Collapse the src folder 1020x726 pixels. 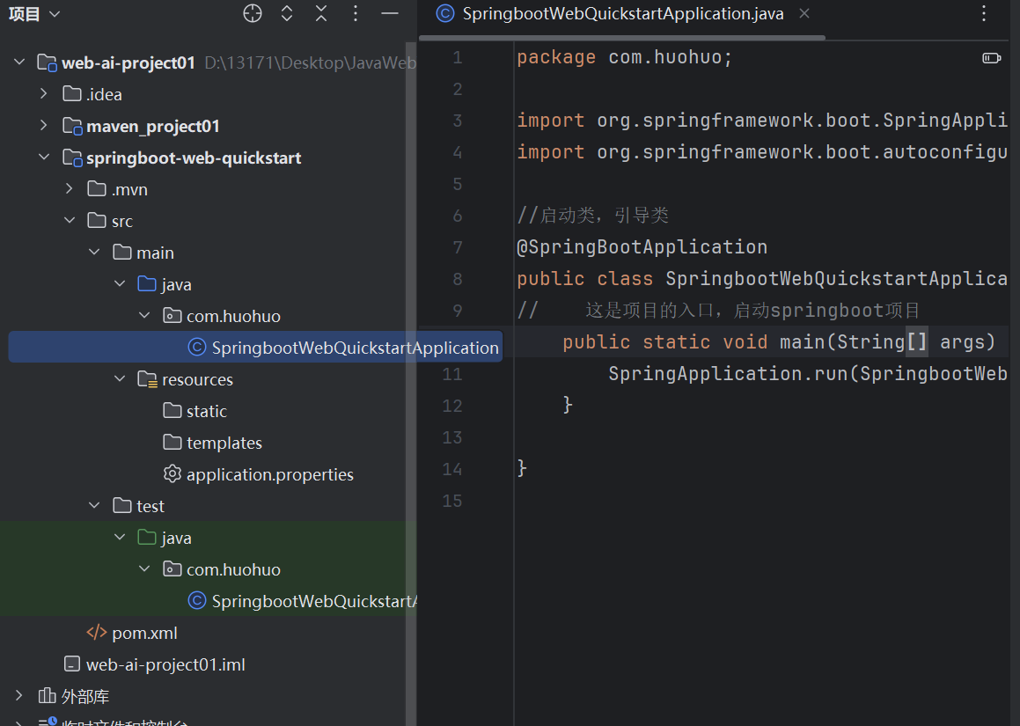[x=69, y=220]
